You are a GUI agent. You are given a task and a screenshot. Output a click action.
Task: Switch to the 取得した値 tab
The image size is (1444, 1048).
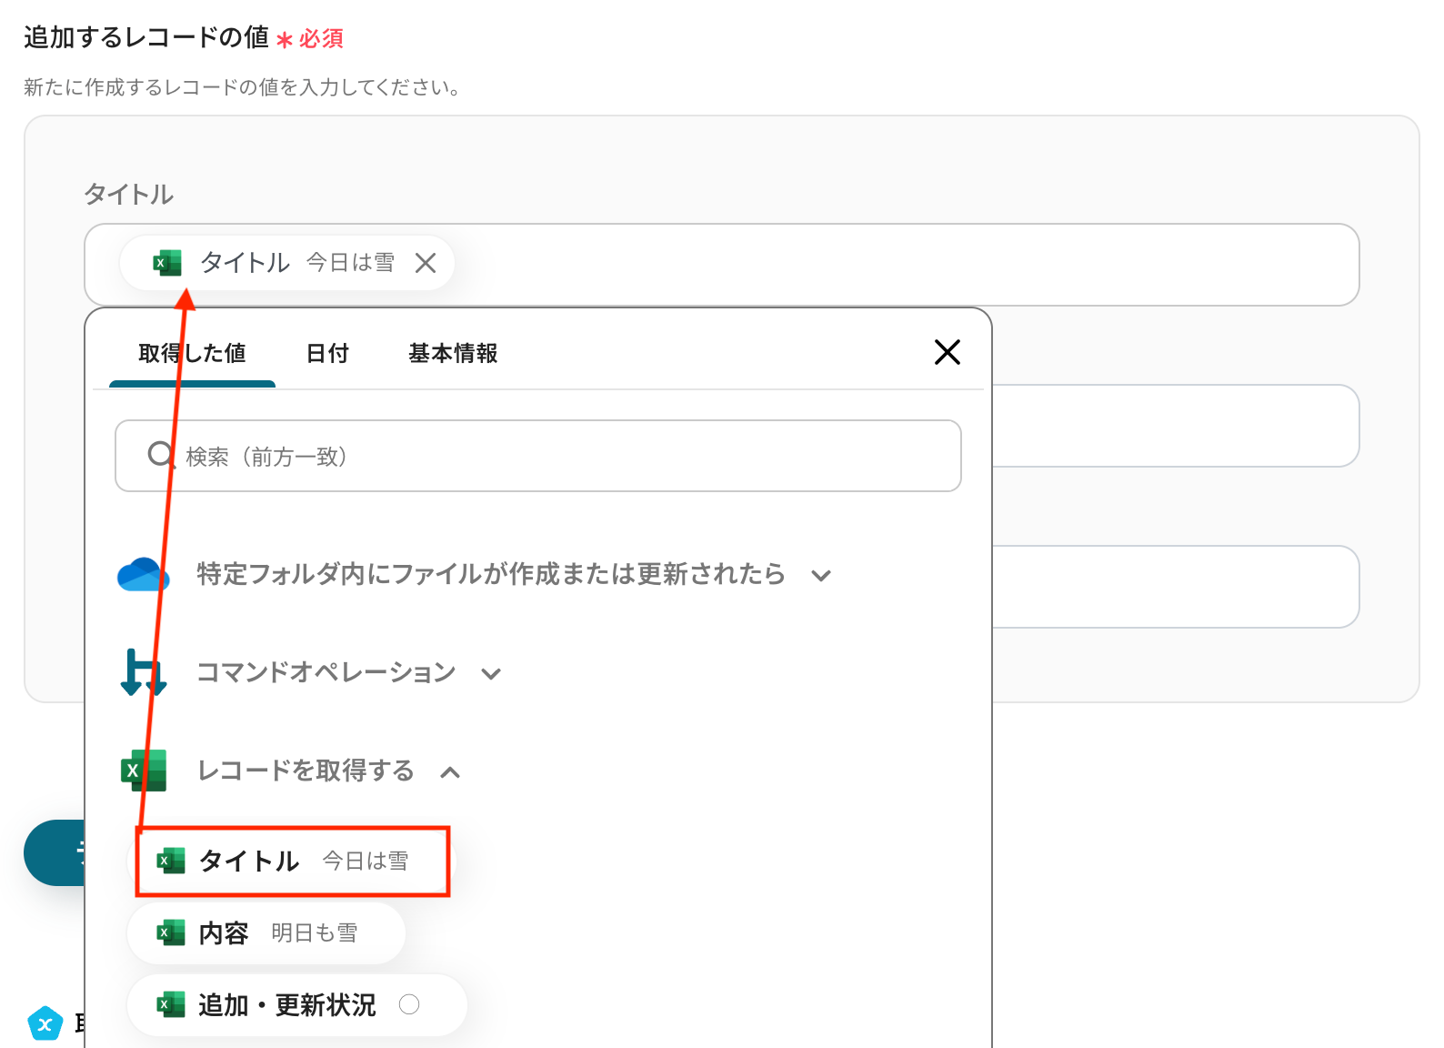[192, 353]
